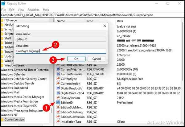
Task: Click the Enterprise data value
Action: click(x=123, y=55)
